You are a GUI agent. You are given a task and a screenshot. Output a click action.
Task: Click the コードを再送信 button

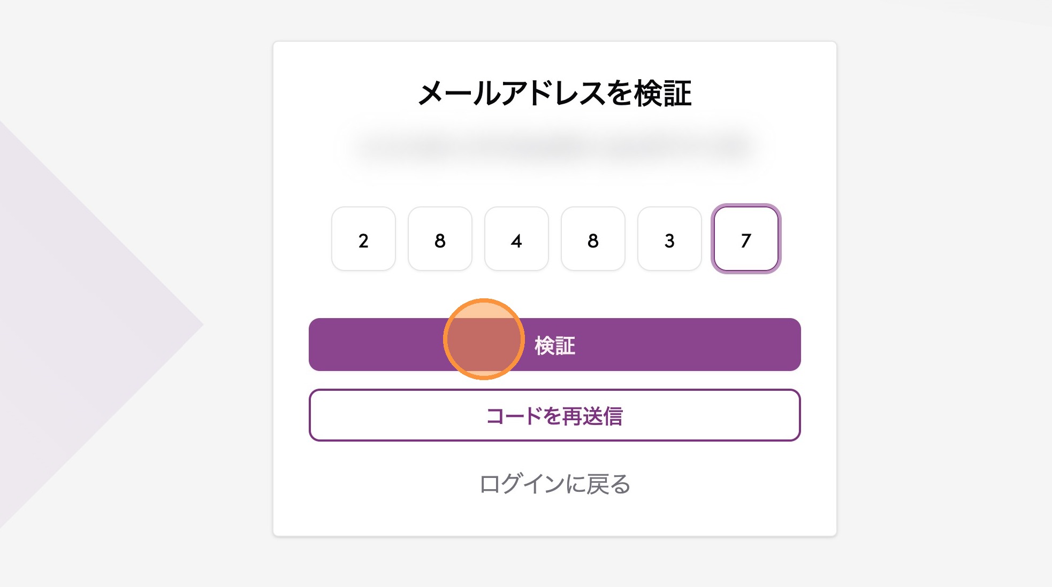[x=554, y=415]
